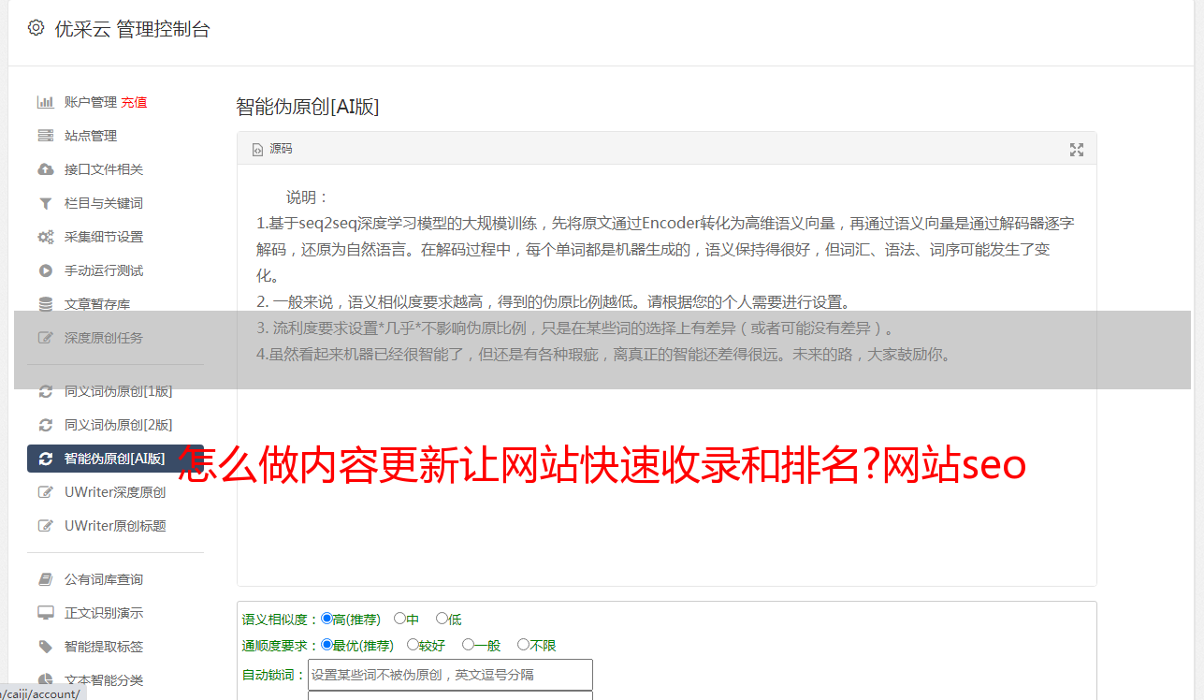Click the gears icon for 采集细节设置
1204x700 pixels.
[x=45, y=237]
